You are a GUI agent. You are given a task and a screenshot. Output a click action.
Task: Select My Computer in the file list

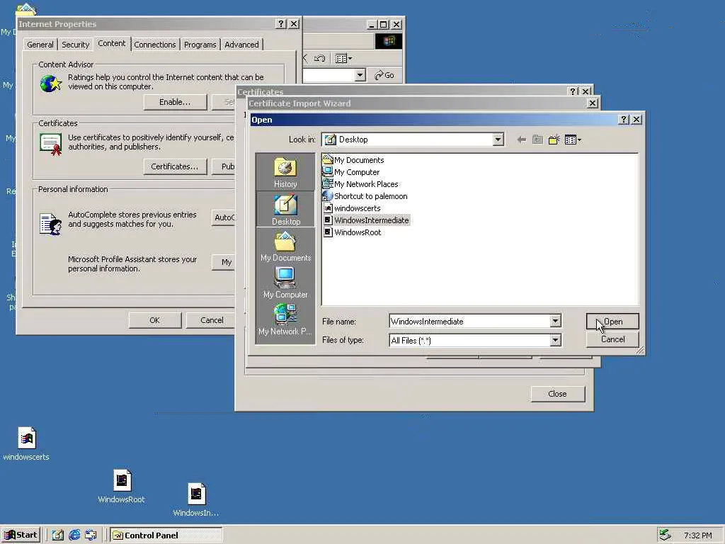(351, 172)
